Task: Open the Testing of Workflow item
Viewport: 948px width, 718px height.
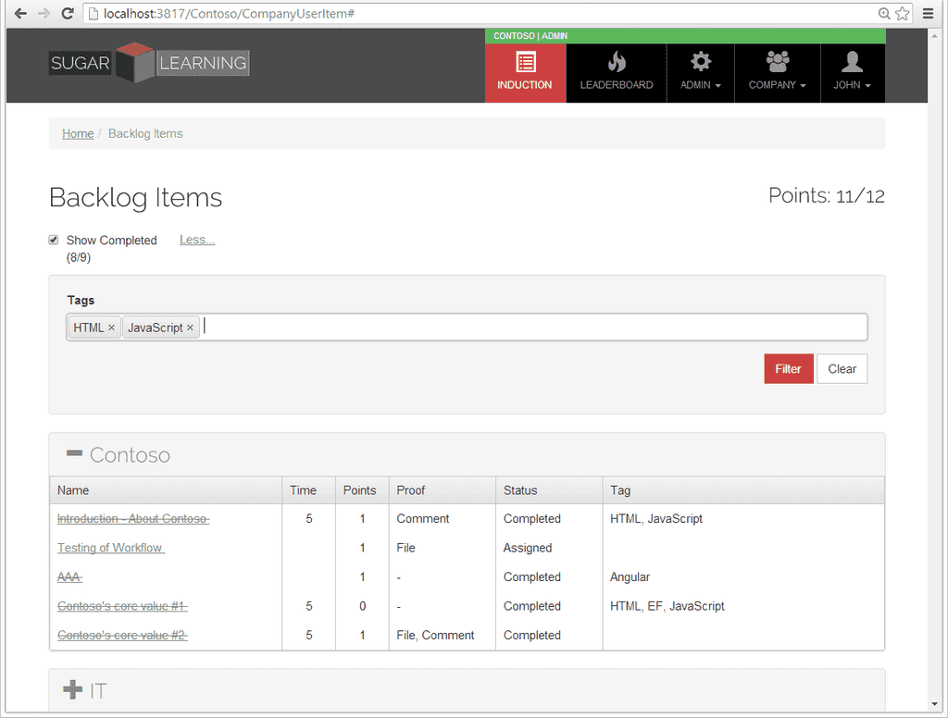Action: pos(110,548)
